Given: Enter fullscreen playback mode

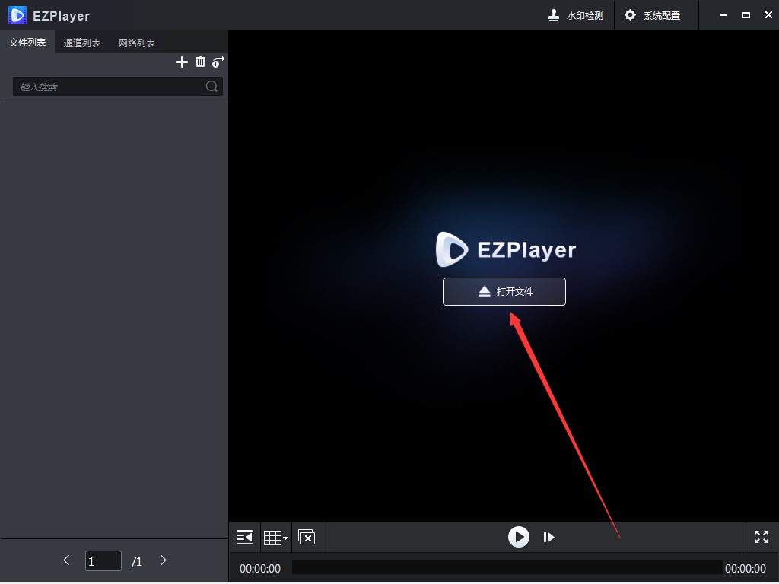Looking at the screenshot, I should pyautogui.click(x=761, y=537).
